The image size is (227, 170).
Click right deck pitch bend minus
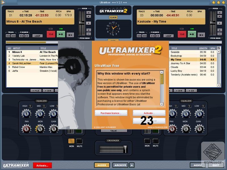click(x=220, y=34)
